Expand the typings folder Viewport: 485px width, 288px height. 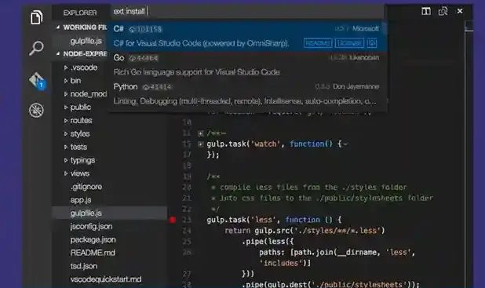[66, 161]
